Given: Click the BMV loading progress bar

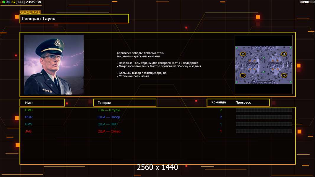Looking at the screenshot, I should point(264,124).
